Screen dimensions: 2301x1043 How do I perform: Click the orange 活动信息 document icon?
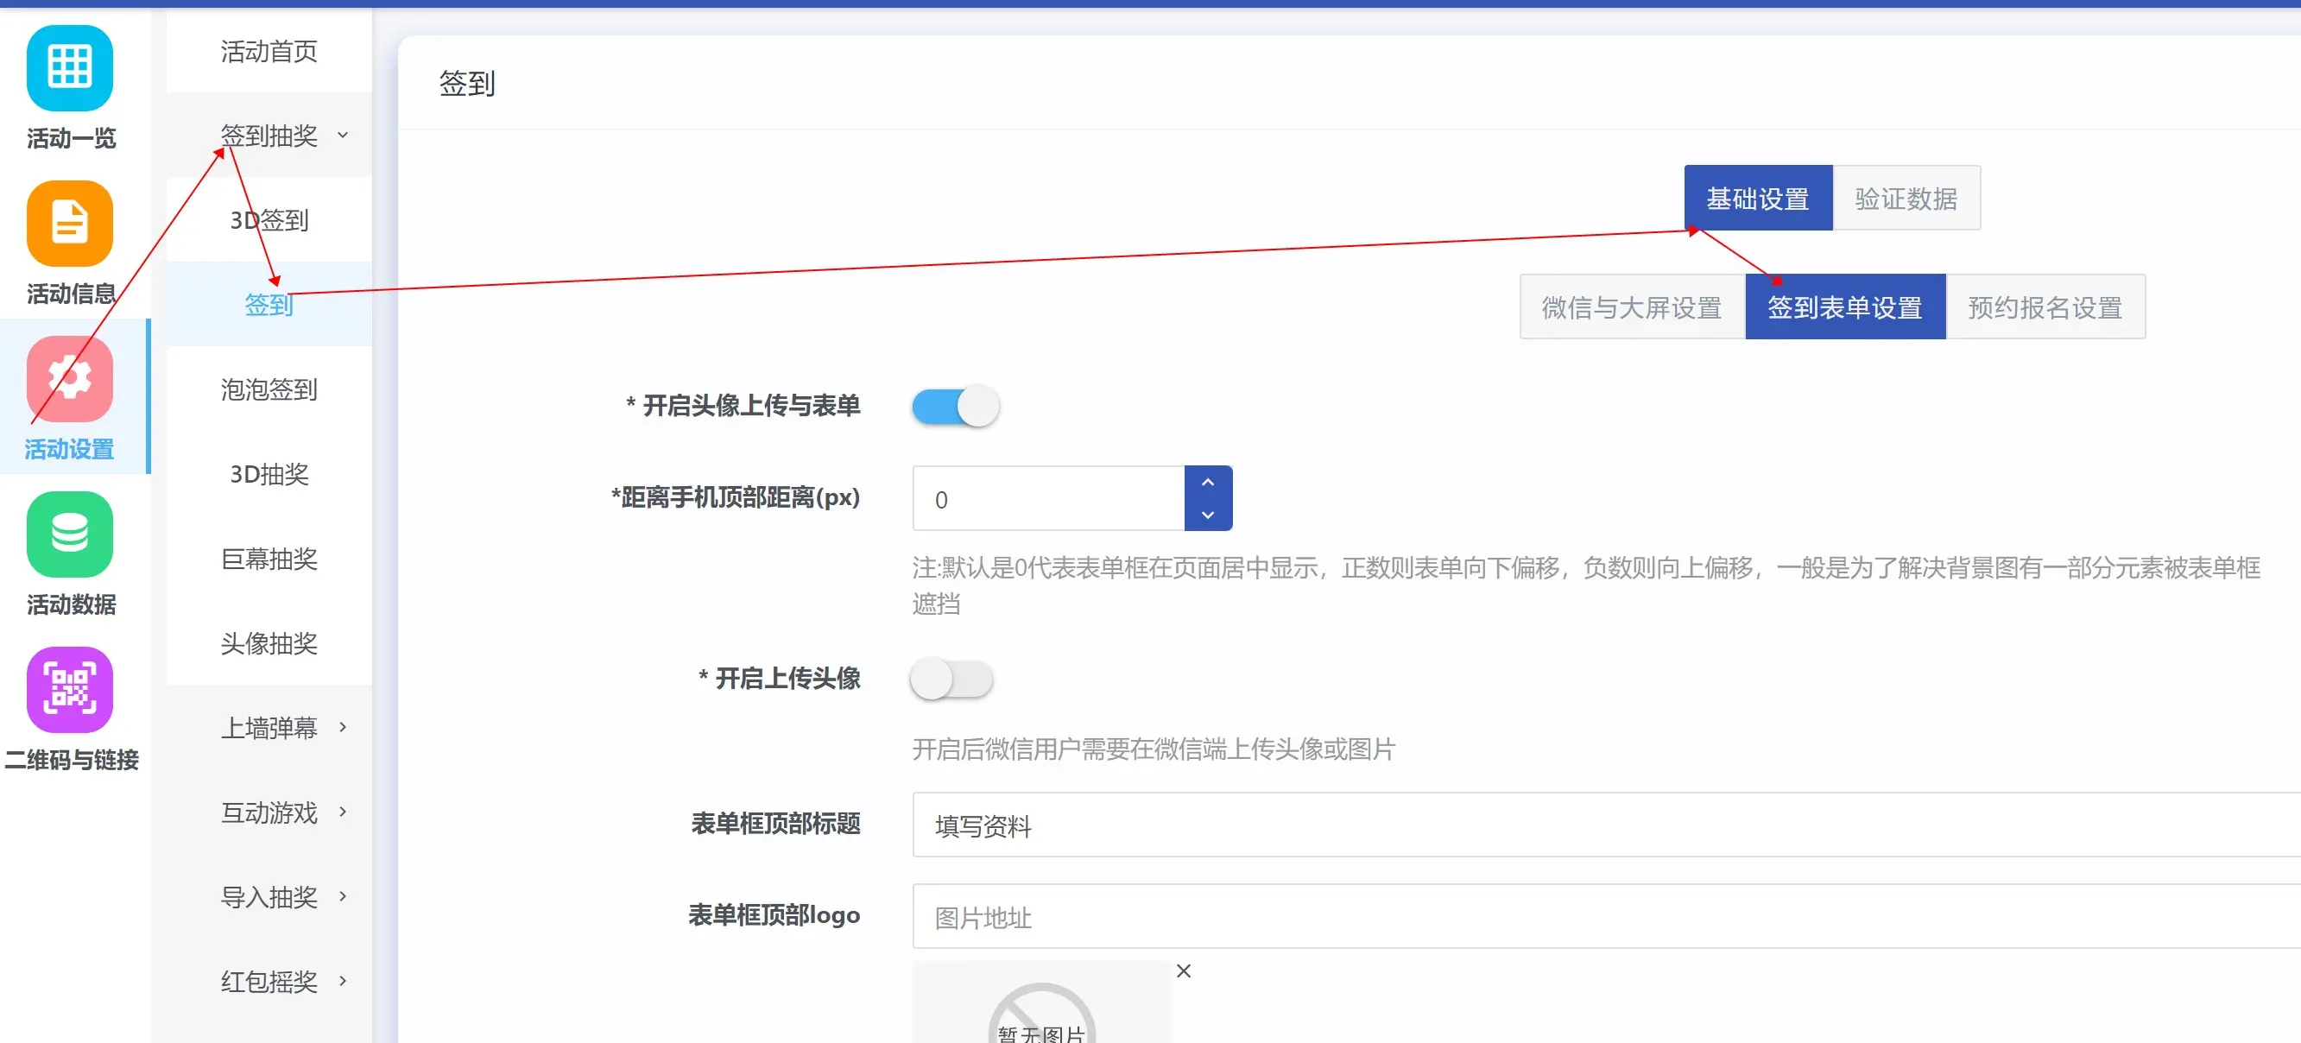tap(70, 224)
